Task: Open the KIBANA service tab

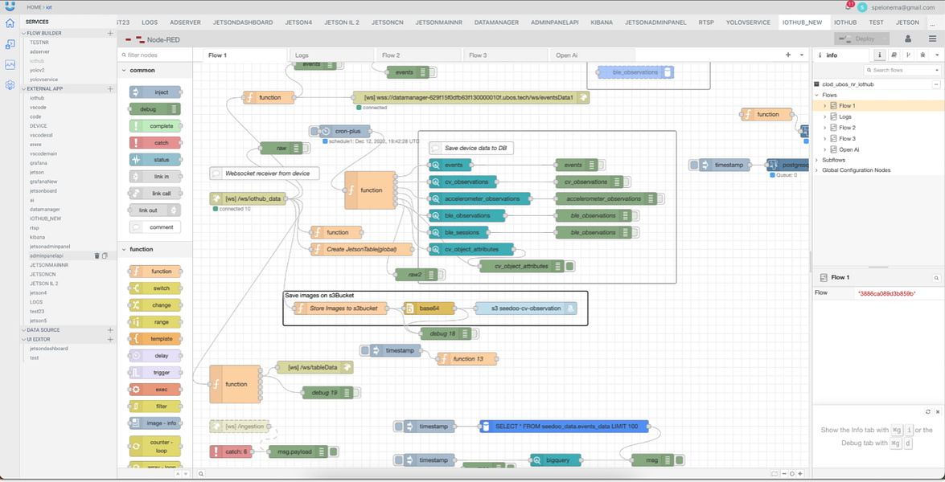Action: pyautogui.click(x=602, y=22)
